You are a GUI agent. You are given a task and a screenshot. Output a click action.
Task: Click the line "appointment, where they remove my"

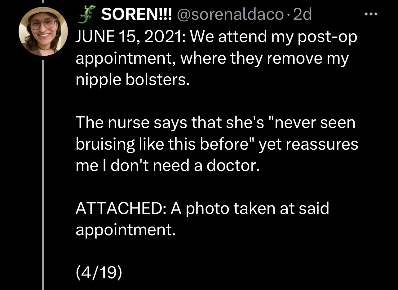click(x=212, y=59)
